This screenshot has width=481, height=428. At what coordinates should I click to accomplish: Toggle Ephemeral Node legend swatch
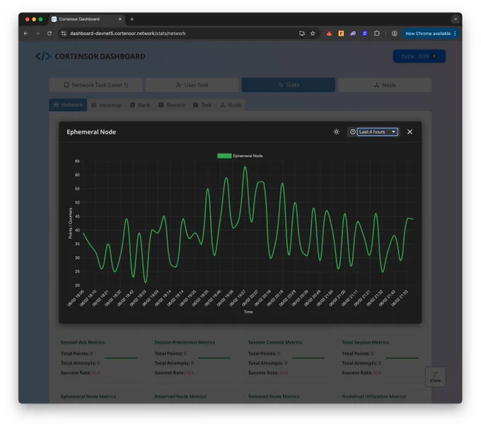click(224, 156)
